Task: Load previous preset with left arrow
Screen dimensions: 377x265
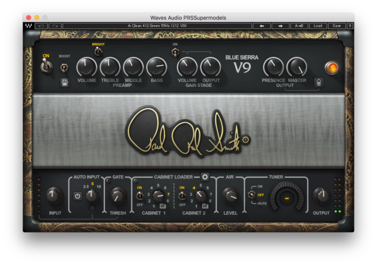Action: tap(262, 26)
